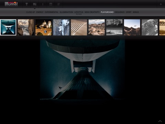The height and width of the screenshot is (124, 165).
Task: Open the news list icon
Action: tap(59, 4)
